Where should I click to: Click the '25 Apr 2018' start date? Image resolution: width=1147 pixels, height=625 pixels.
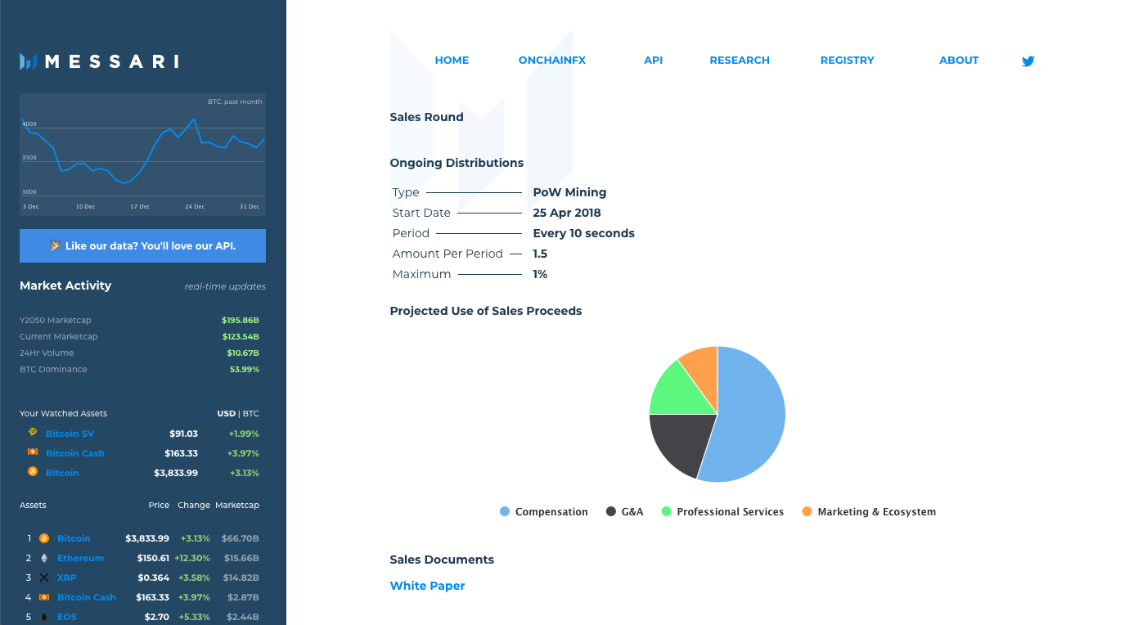click(567, 213)
